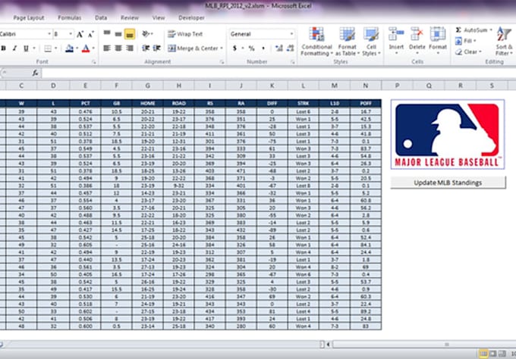
Task: Click the Delete cells icon
Action: [417, 34]
